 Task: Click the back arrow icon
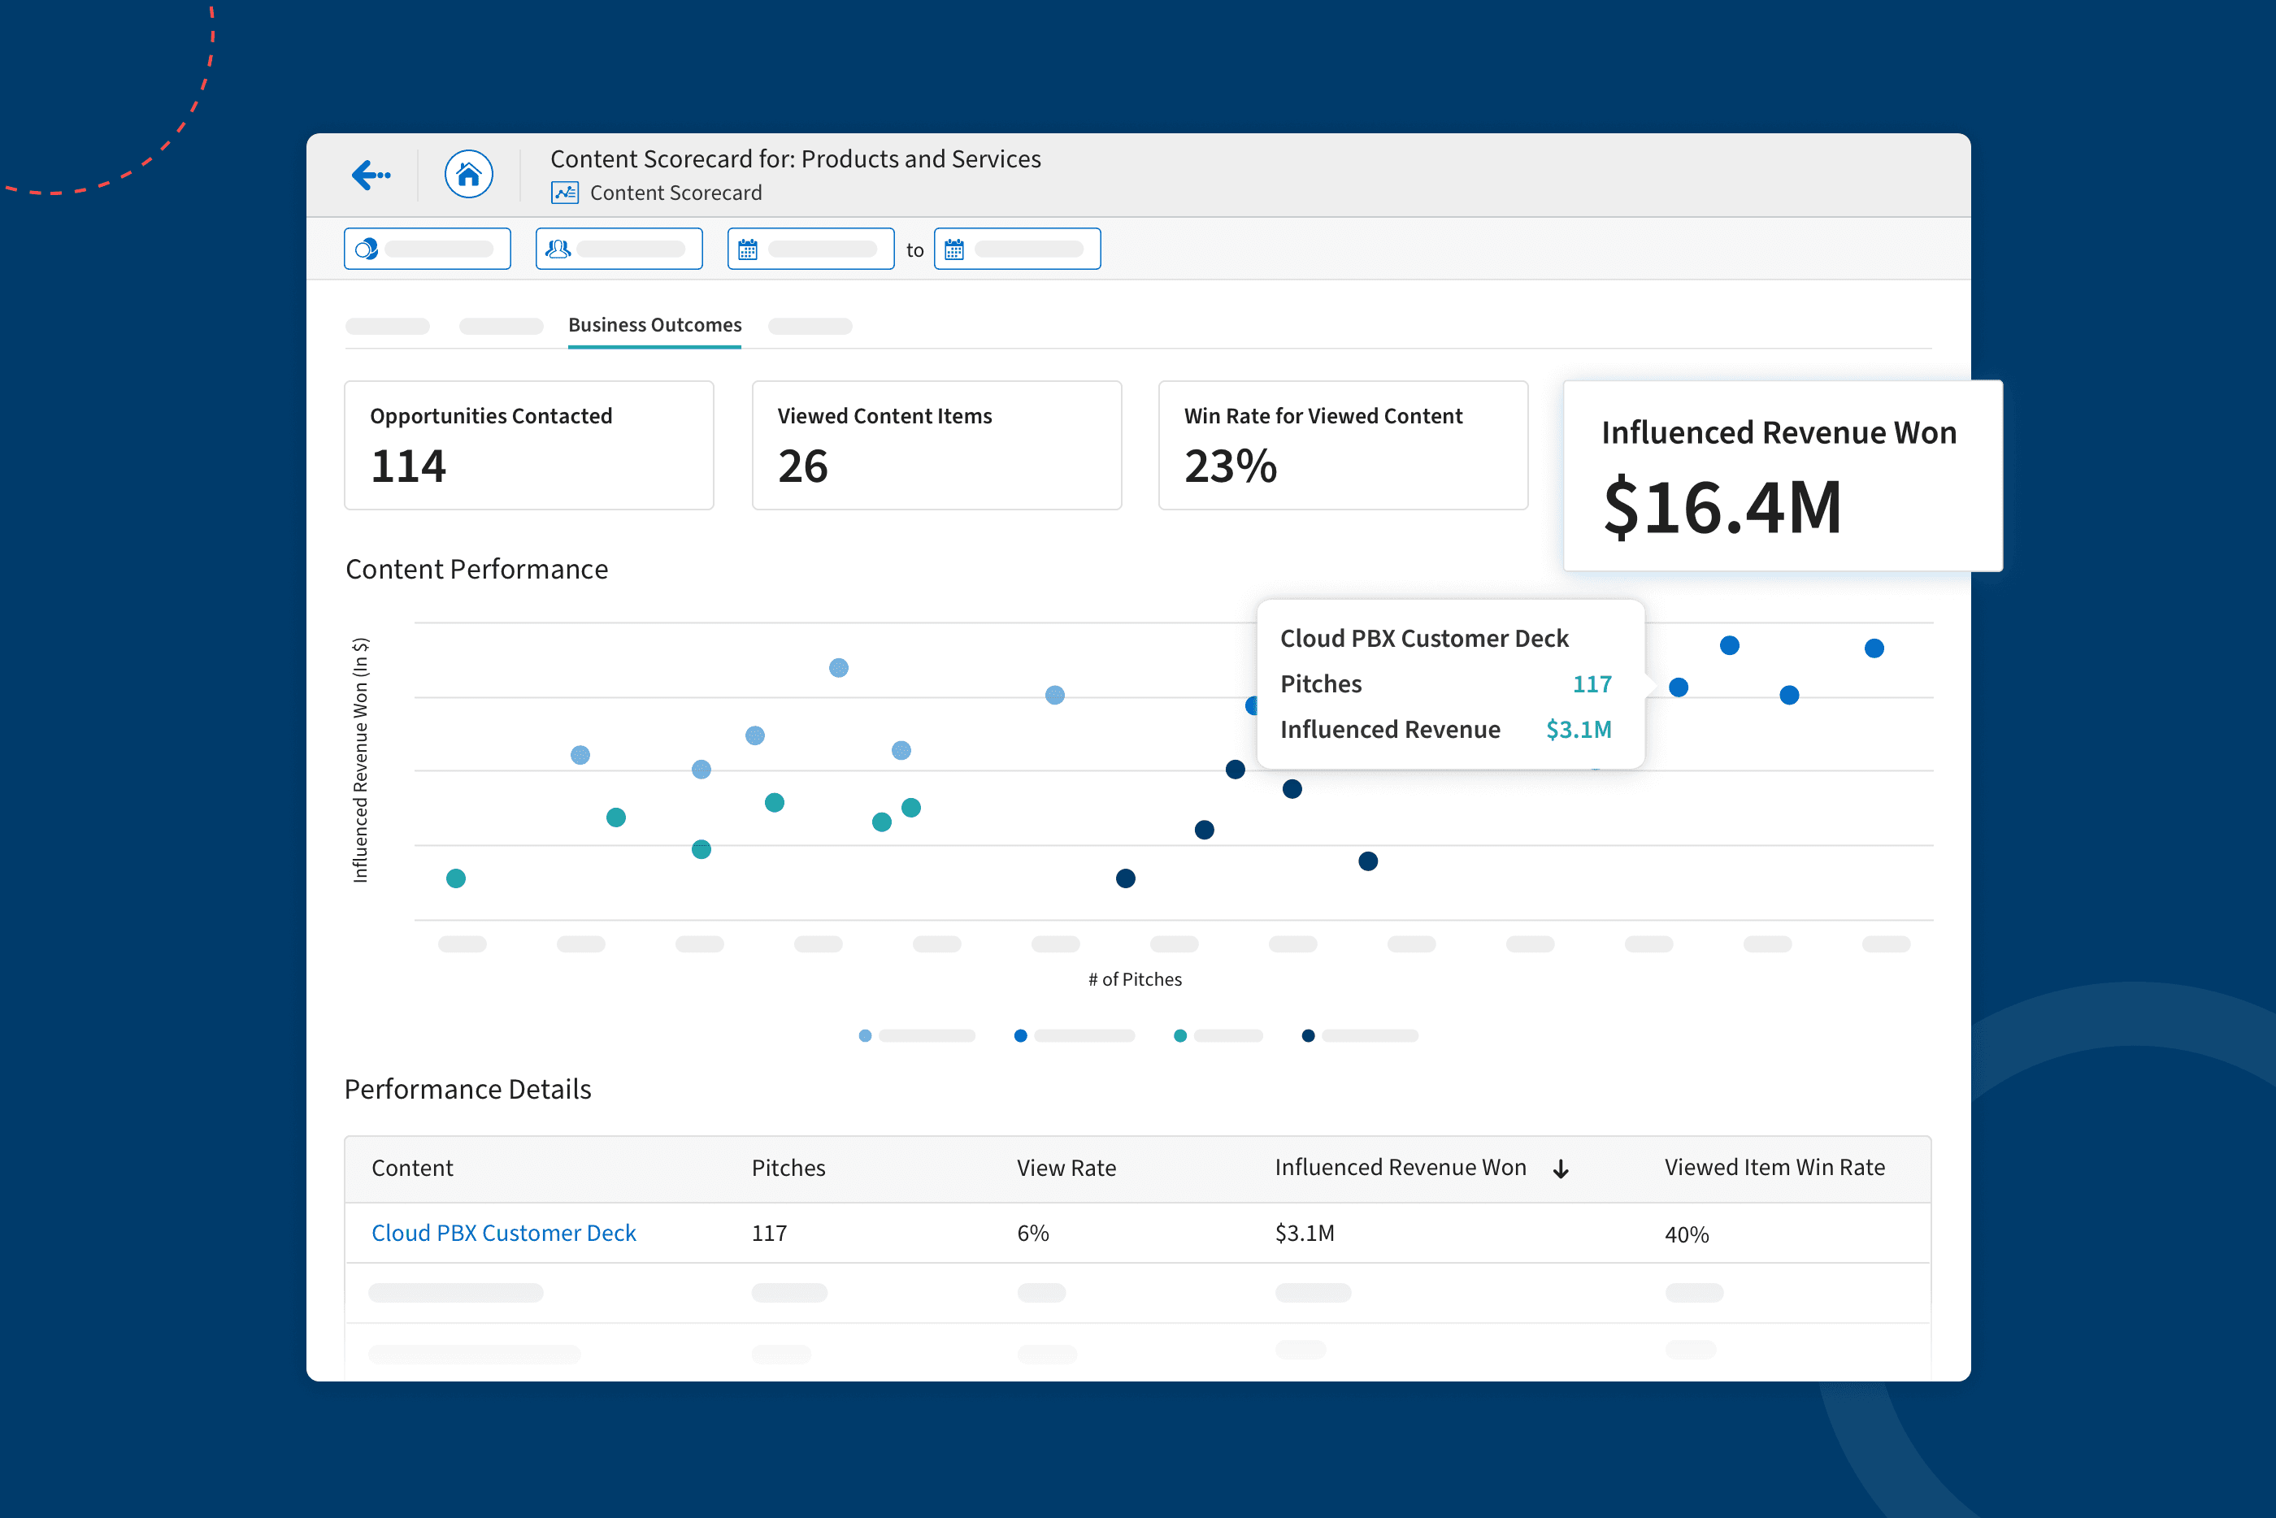371,176
